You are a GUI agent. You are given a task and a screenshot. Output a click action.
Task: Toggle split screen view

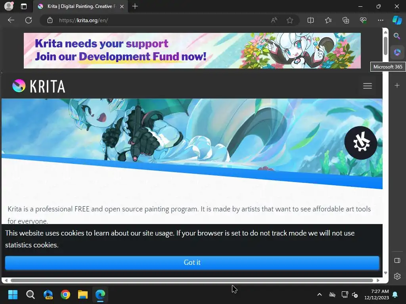(x=310, y=20)
